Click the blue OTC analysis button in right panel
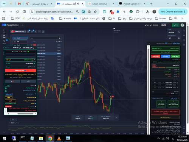The width and height of the screenshot is (189, 142). point(165,56)
